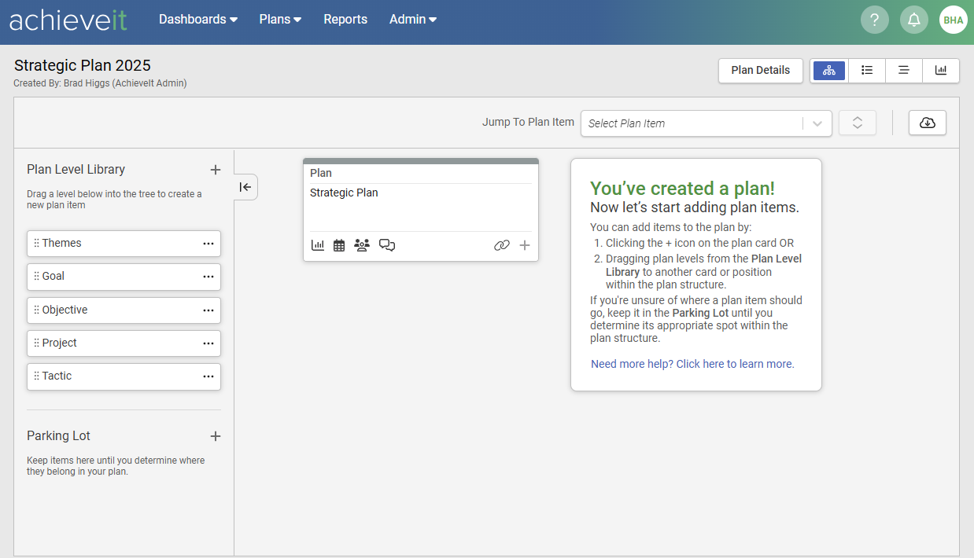Switch to the horizontal lines view
974x558 pixels.
904,70
